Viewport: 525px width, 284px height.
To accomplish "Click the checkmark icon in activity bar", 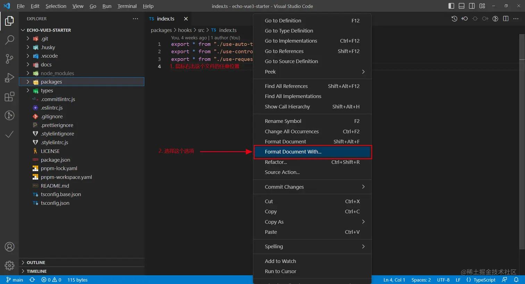I will 9,134.
